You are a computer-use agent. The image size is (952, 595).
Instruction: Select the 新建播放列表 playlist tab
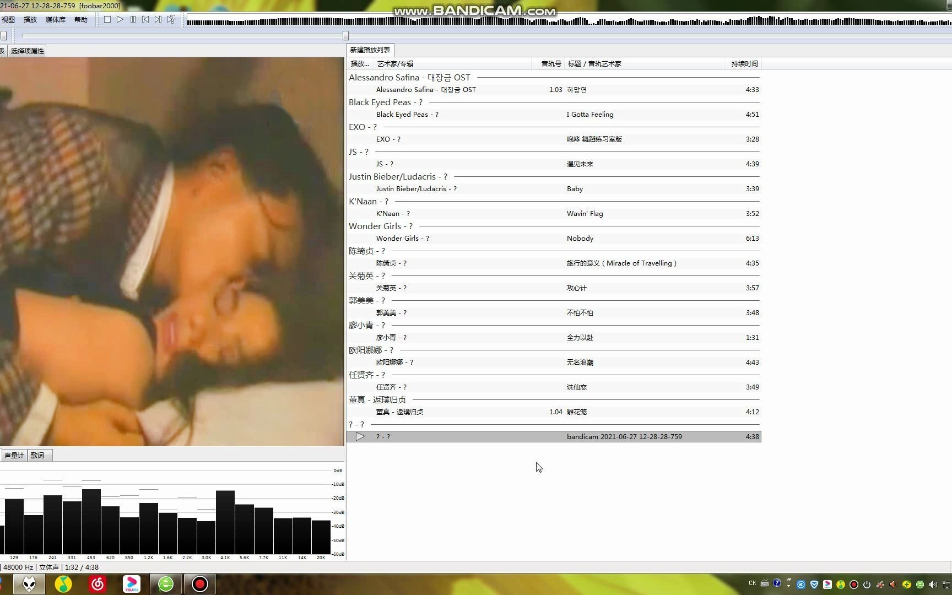click(x=370, y=50)
